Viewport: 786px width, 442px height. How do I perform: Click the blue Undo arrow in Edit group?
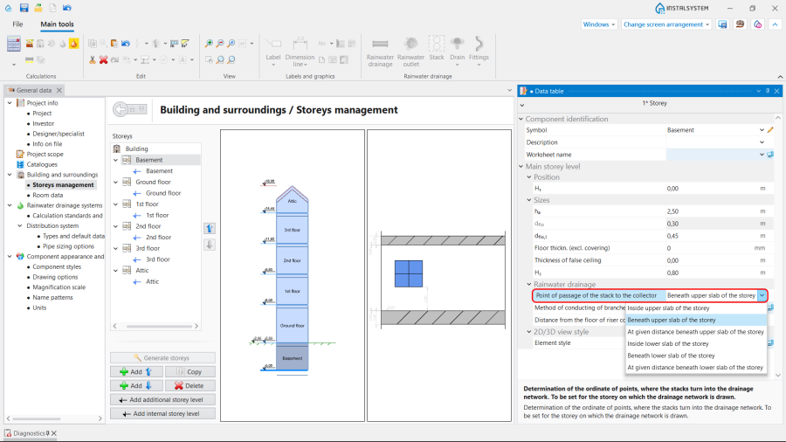pos(125,44)
